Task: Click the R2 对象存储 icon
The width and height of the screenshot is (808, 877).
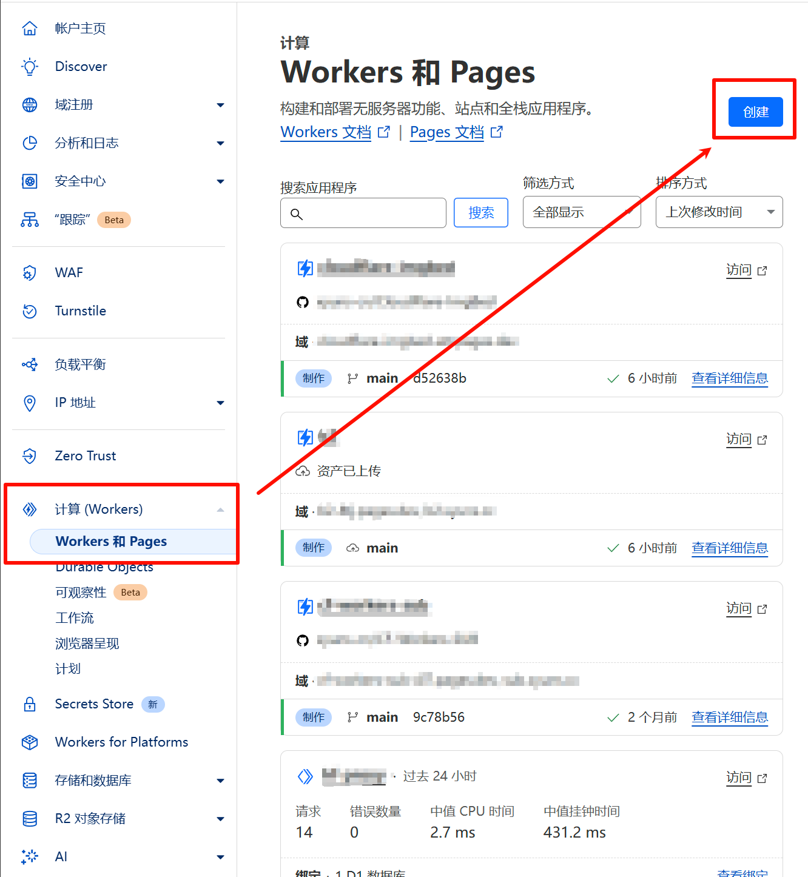Action: pyautogui.click(x=29, y=819)
